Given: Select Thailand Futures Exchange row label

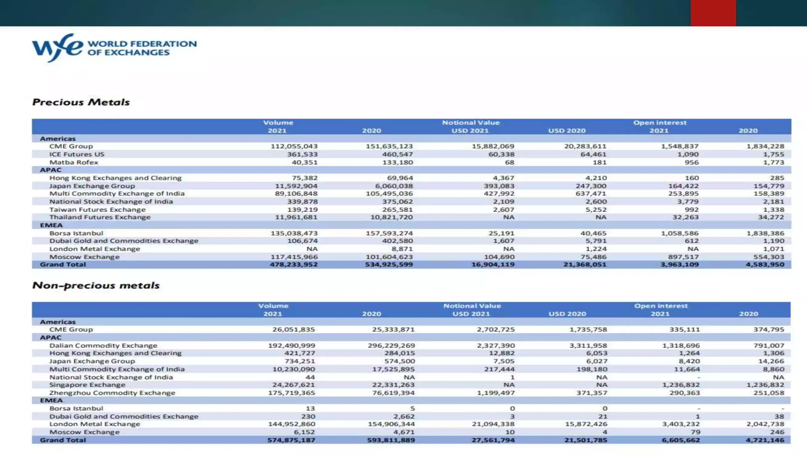Looking at the screenshot, I should (100, 217).
